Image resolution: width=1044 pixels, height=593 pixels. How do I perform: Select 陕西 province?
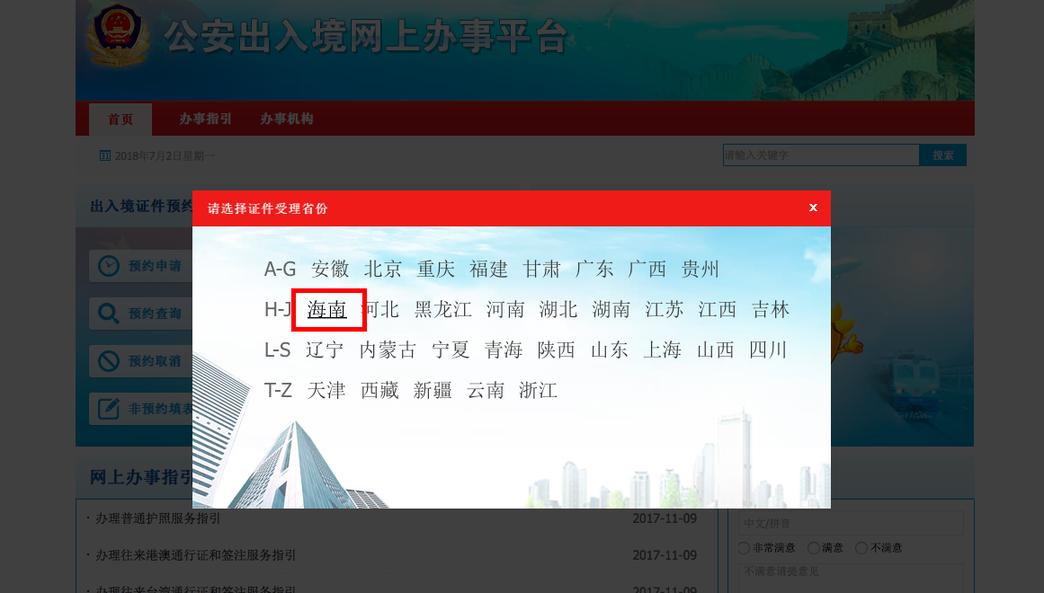pos(556,350)
